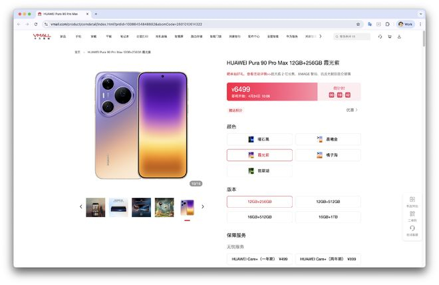The height and width of the screenshot is (285, 439).
Task: Select HUAWEI Care+ one-year plan ¥499
Action: coord(259,259)
